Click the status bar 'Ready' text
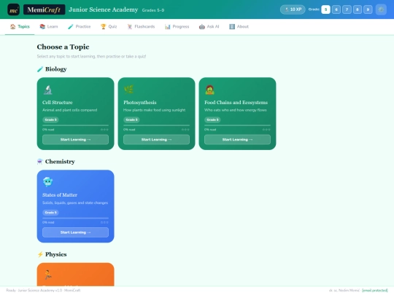Image resolution: width=394 pixels, height=295 pixels. pyautogui.click(x=11, y=291)
